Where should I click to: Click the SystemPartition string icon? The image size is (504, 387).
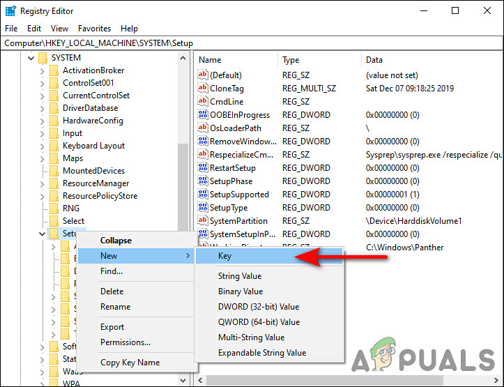coord(202,220)
